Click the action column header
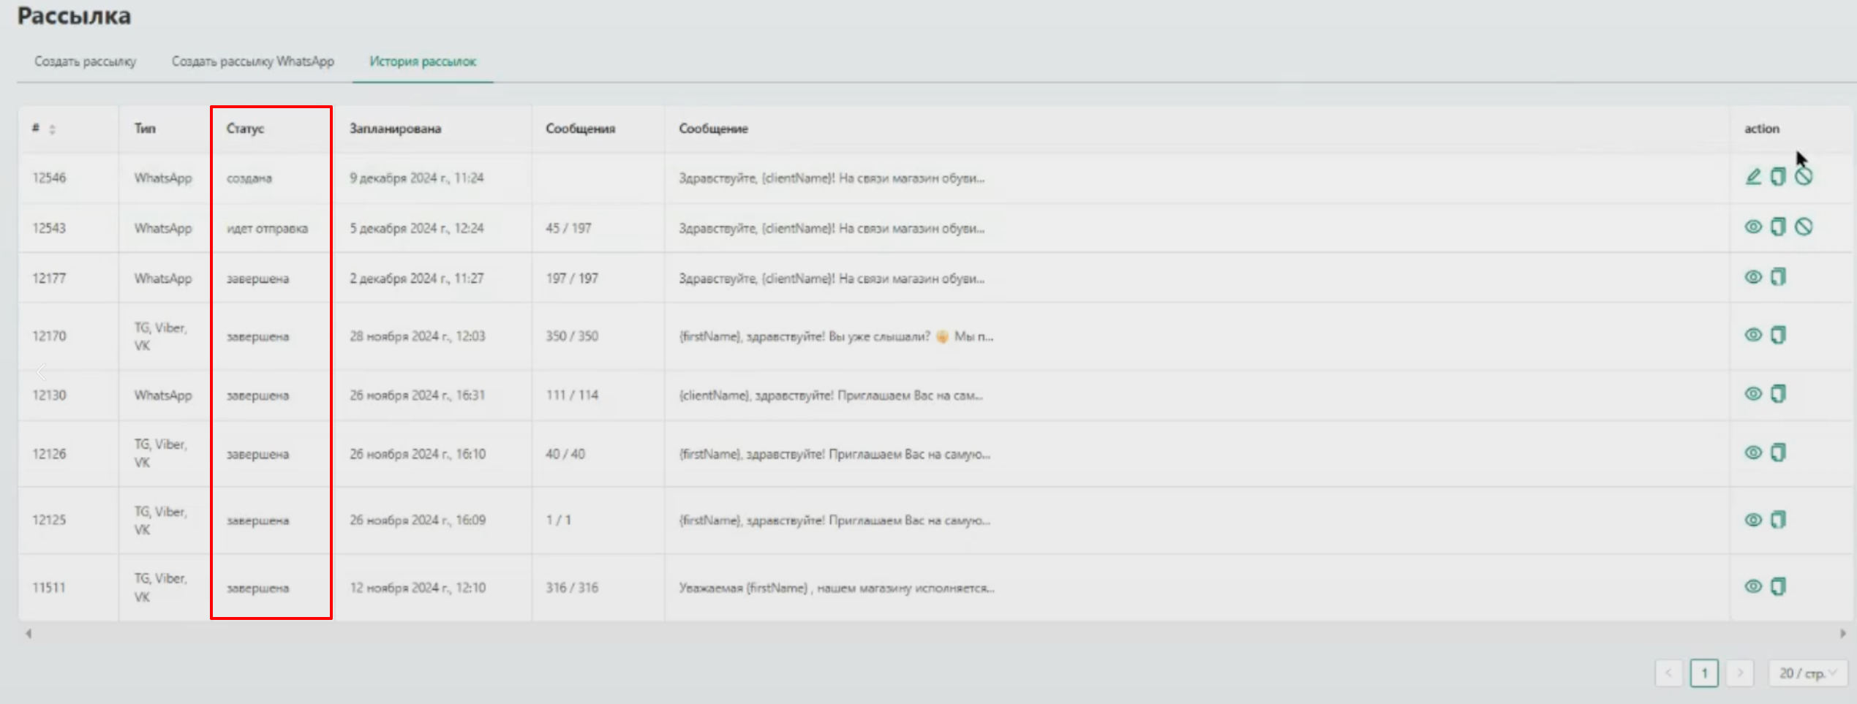The height and width of the screenshot is (704, 1857). point(1762,129)
